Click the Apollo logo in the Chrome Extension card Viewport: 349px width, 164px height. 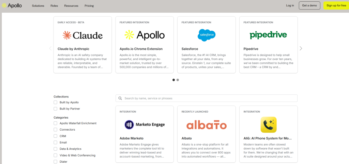145,35
